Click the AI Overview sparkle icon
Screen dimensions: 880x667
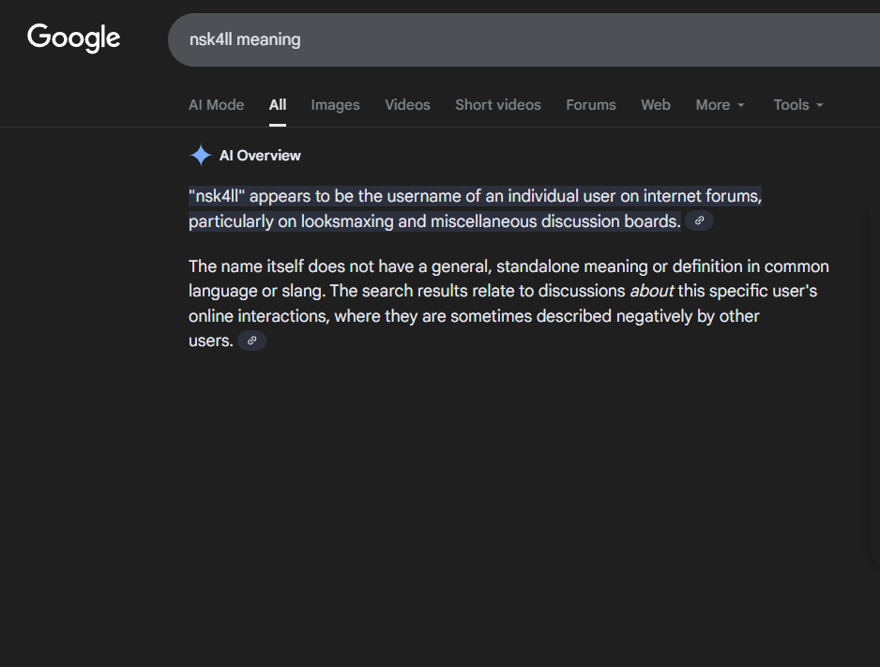pyautogui.click(x=201, y=156)
